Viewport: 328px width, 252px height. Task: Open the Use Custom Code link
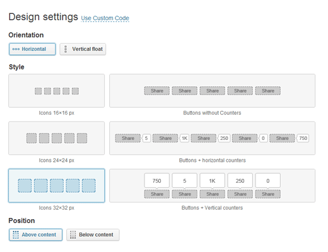[105, 18]
